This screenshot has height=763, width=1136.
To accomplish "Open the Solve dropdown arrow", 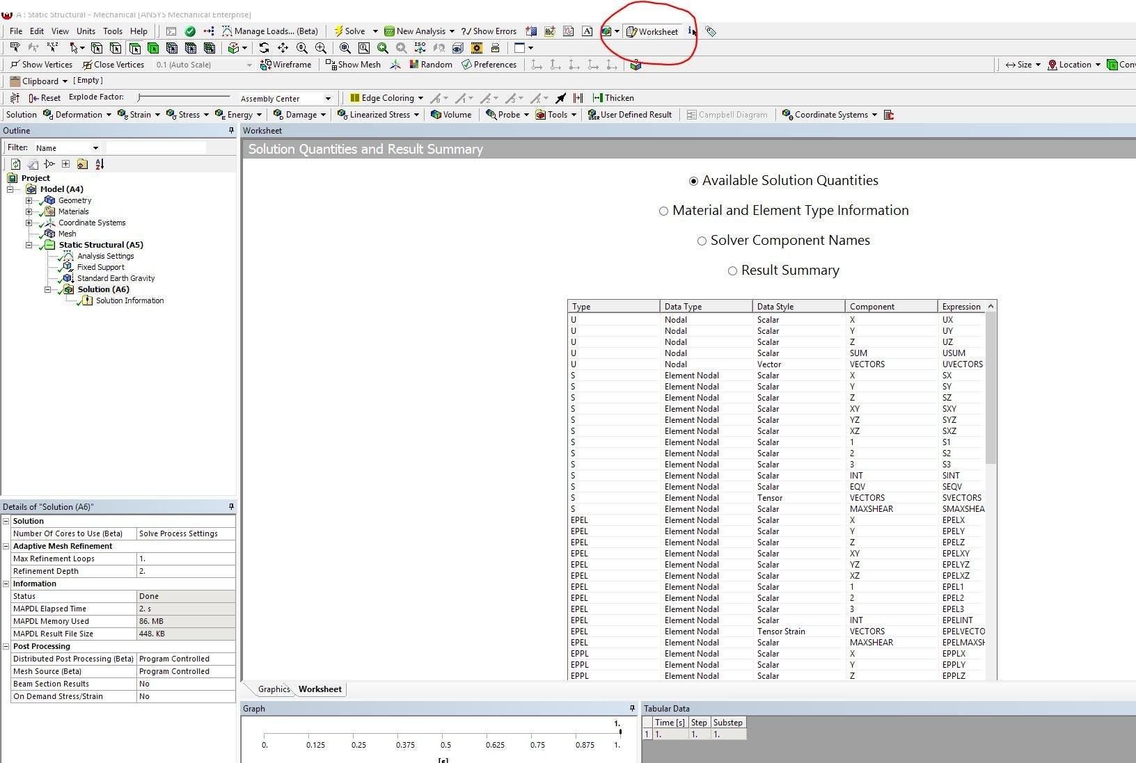I will tap(375, 31).
